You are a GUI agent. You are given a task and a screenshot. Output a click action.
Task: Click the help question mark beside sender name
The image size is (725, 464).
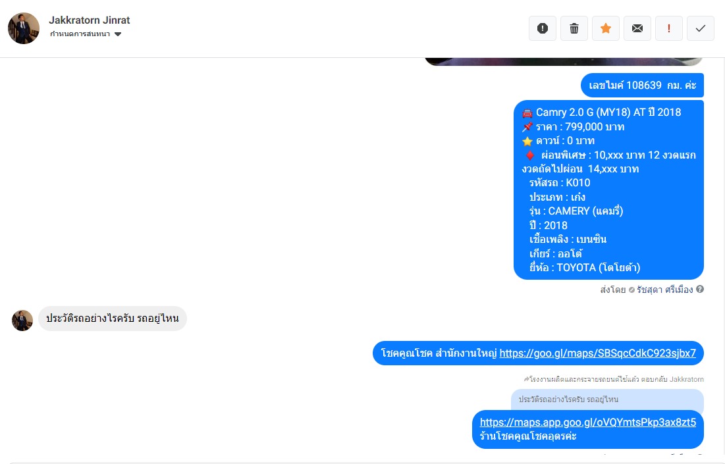click(x=700, y=290)
